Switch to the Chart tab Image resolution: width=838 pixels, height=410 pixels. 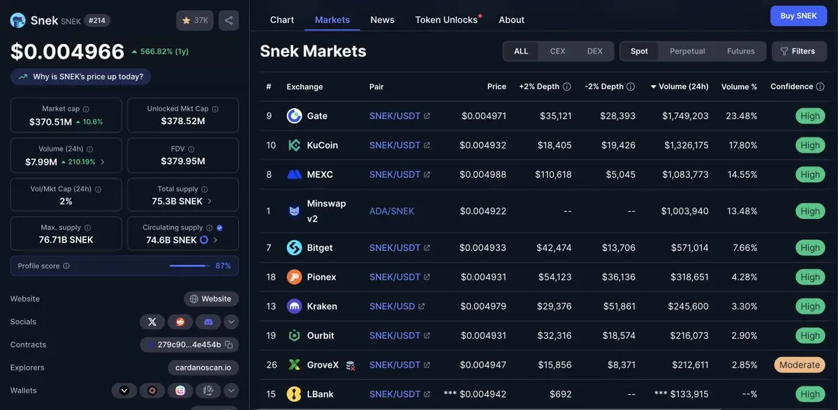click(x=282, y=20)
